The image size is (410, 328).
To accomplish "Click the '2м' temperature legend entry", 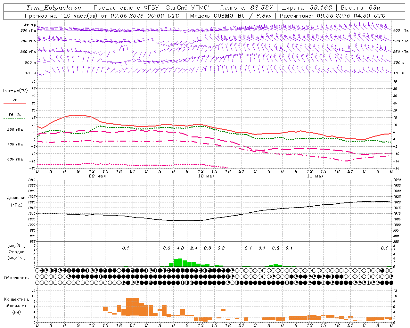I will [x=15, y=100].
